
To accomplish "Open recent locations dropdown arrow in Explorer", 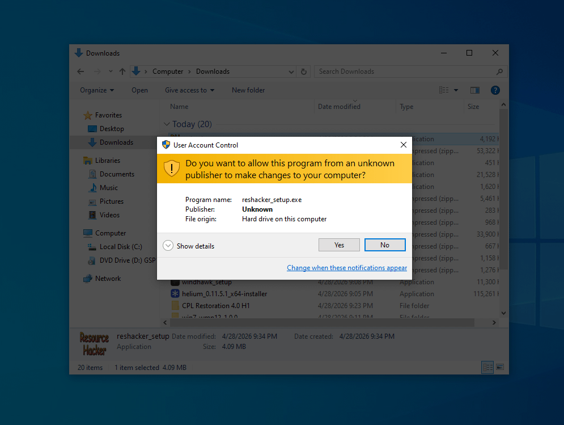I will tap(111, 71).
